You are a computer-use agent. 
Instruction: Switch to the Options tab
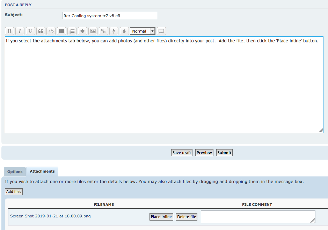coord(15,172)
